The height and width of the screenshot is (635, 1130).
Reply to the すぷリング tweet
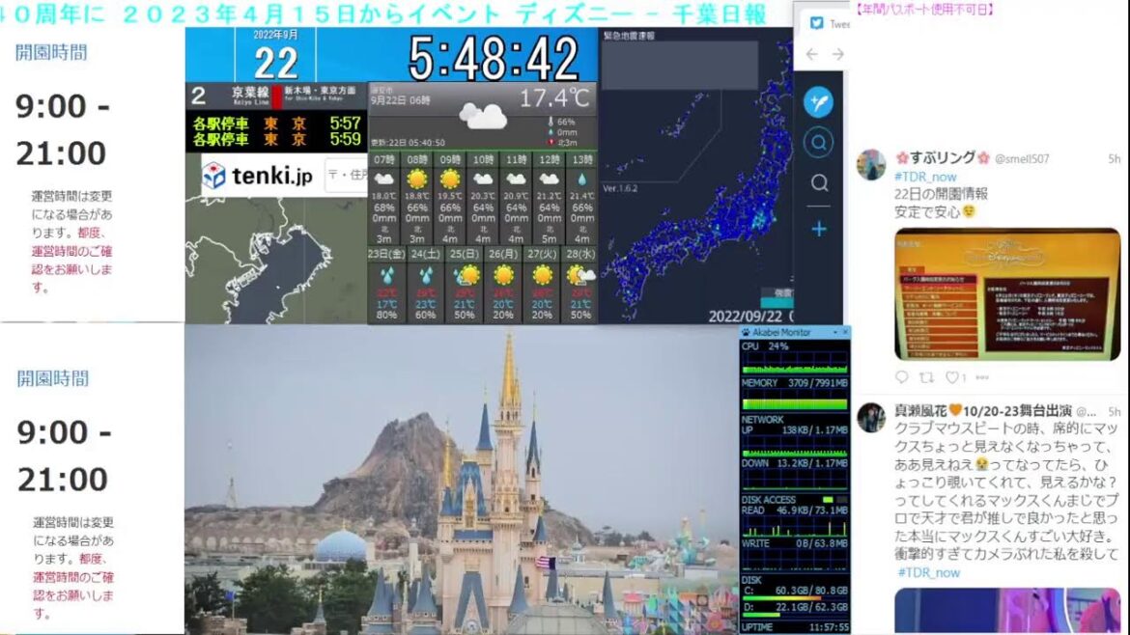tap(901, 376)
